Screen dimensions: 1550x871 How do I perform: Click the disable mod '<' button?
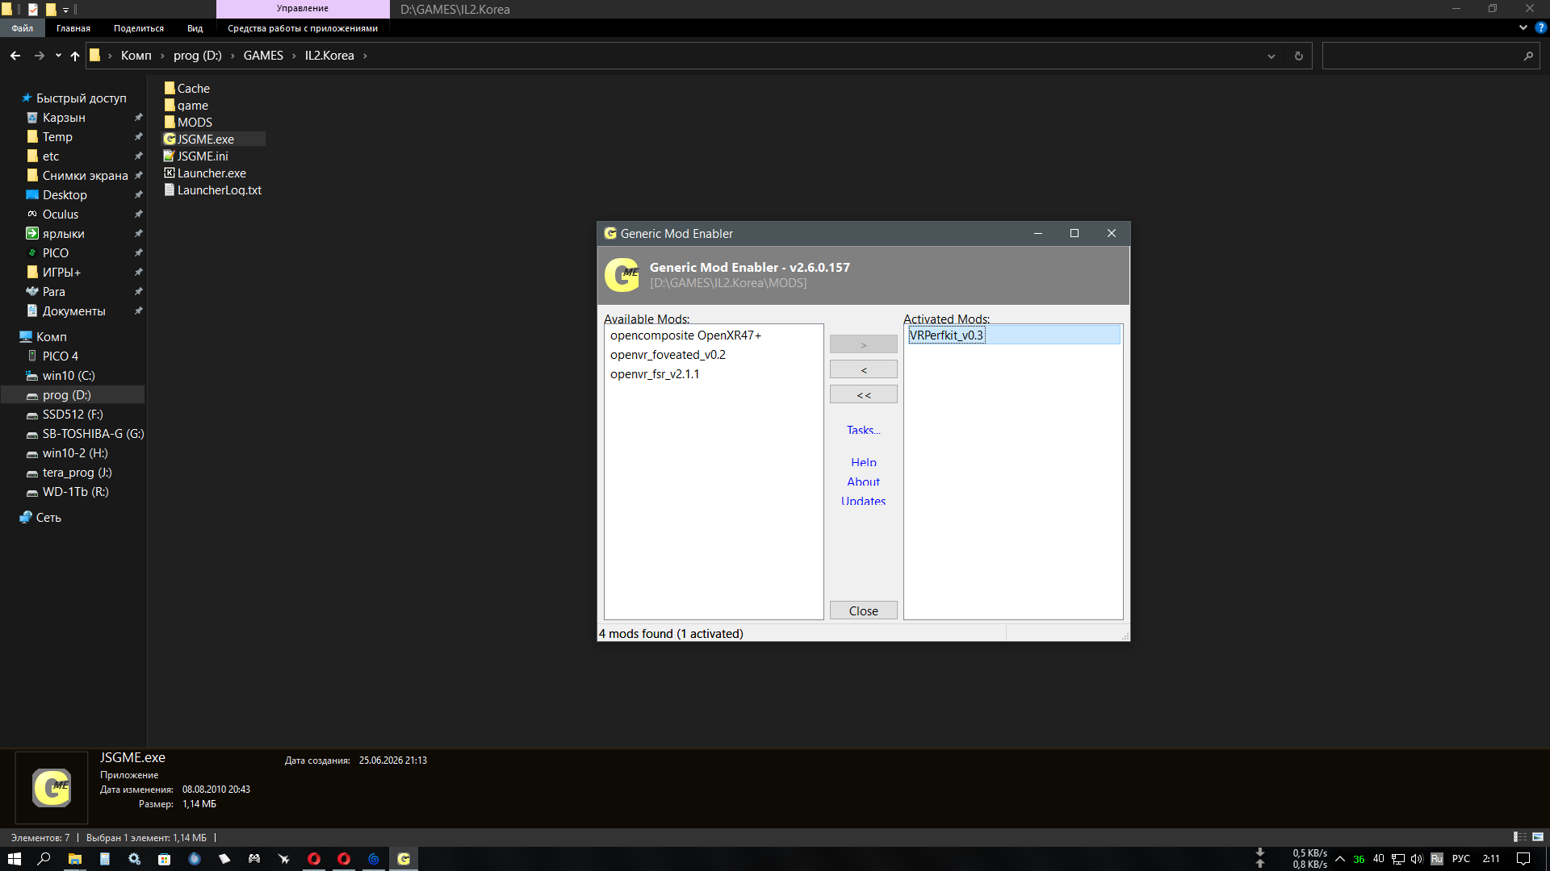pyautogui.click(x=864, y=369)
